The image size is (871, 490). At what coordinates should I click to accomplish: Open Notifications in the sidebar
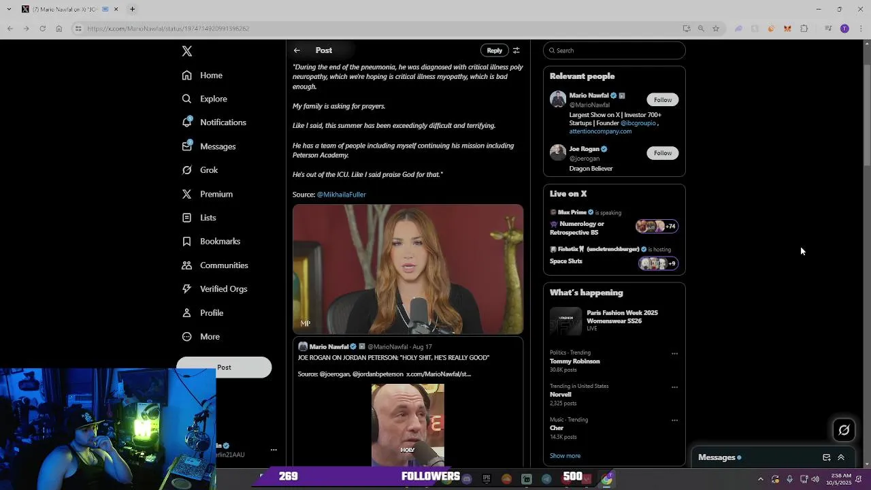(x=214, y=122)
